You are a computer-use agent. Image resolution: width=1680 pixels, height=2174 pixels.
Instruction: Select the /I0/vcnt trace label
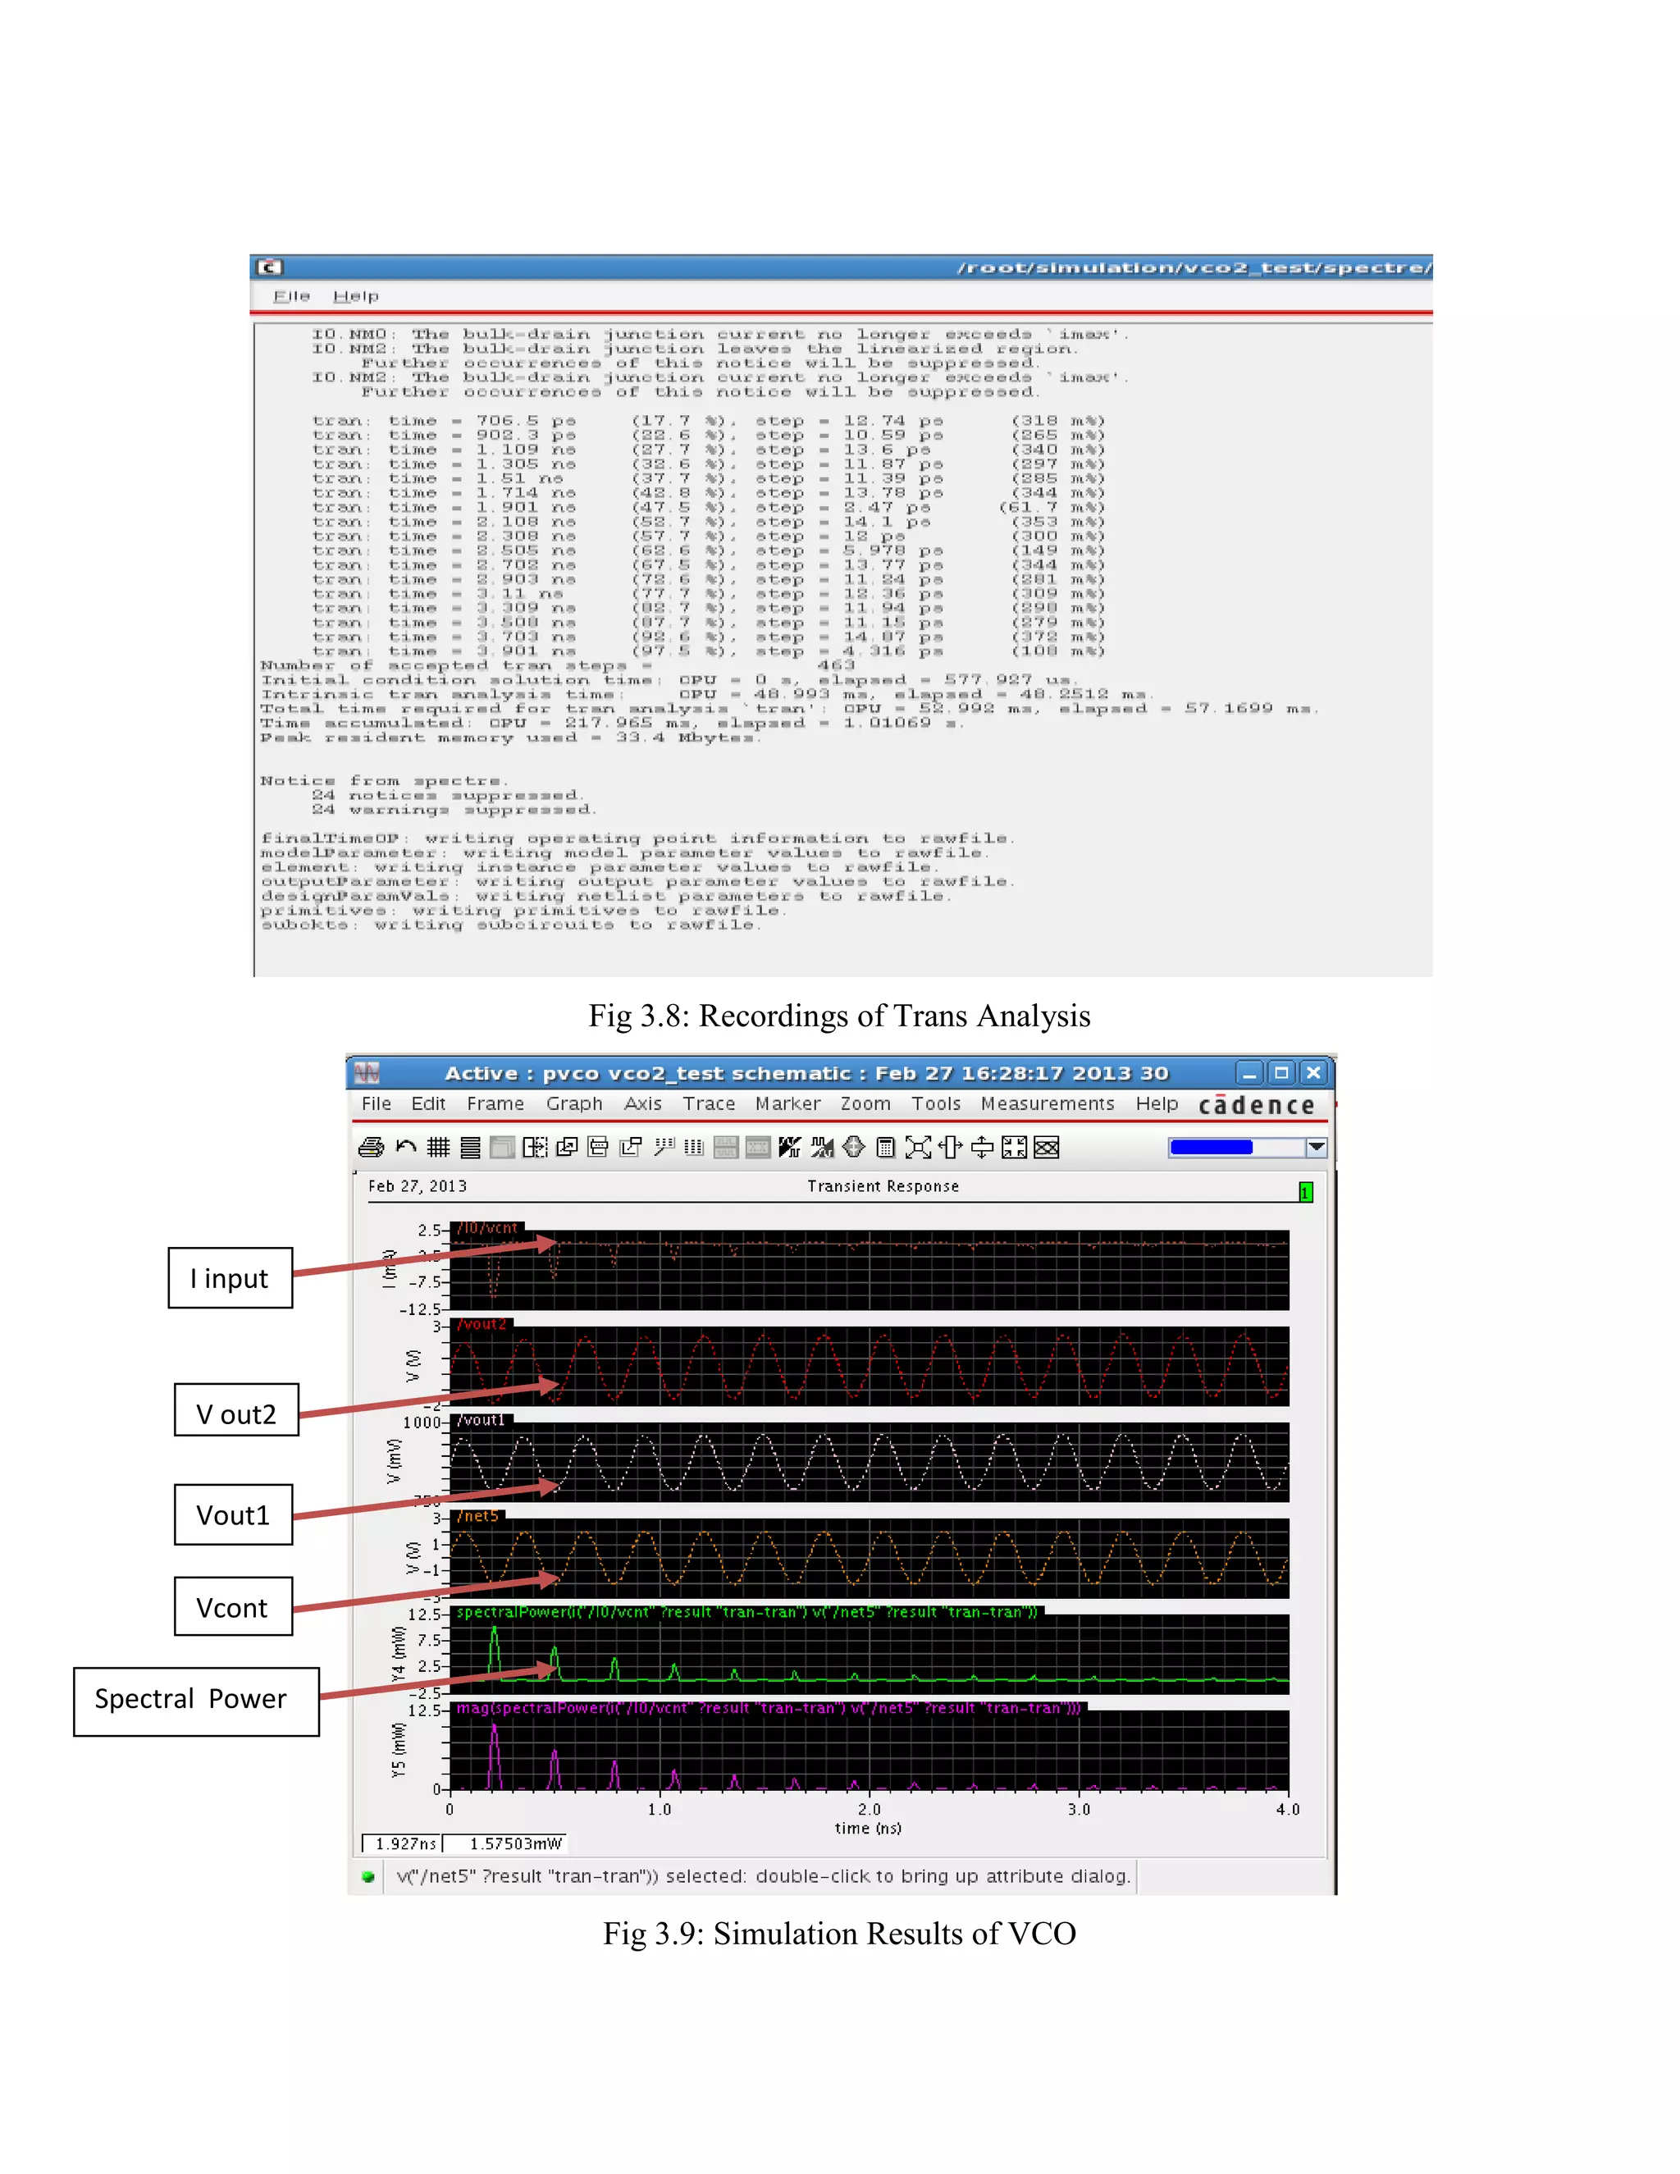[486, 1228]
